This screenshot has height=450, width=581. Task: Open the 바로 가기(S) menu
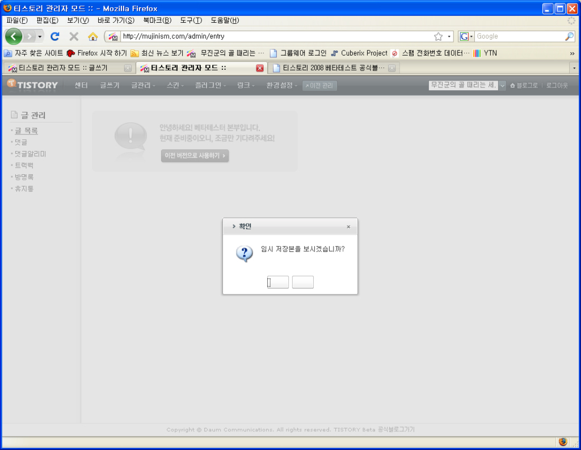click(x=116, y=20)
